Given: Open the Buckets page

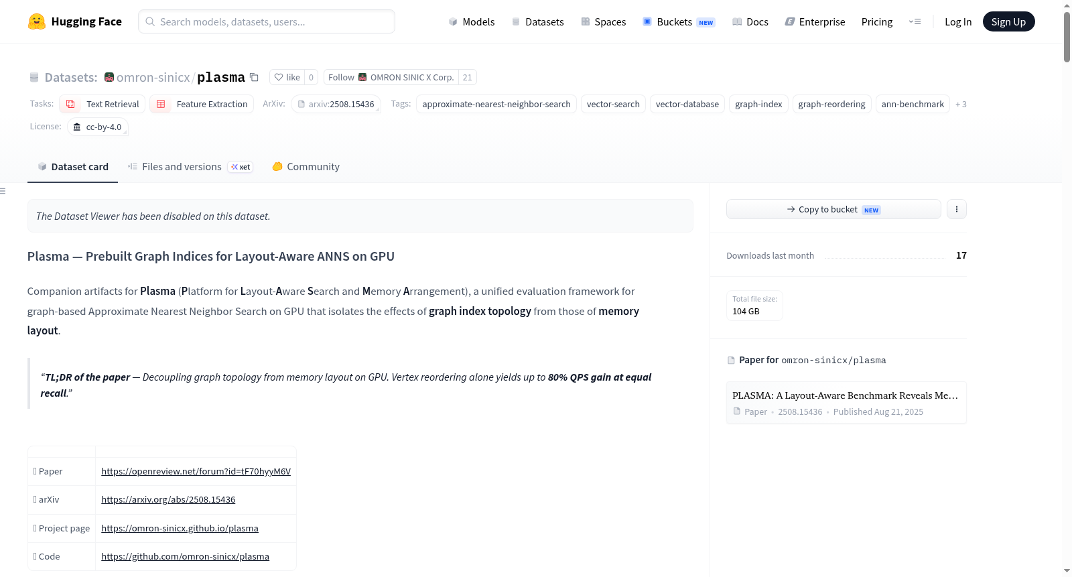Looking at the screenshot, I should click(x=679, y=22).
